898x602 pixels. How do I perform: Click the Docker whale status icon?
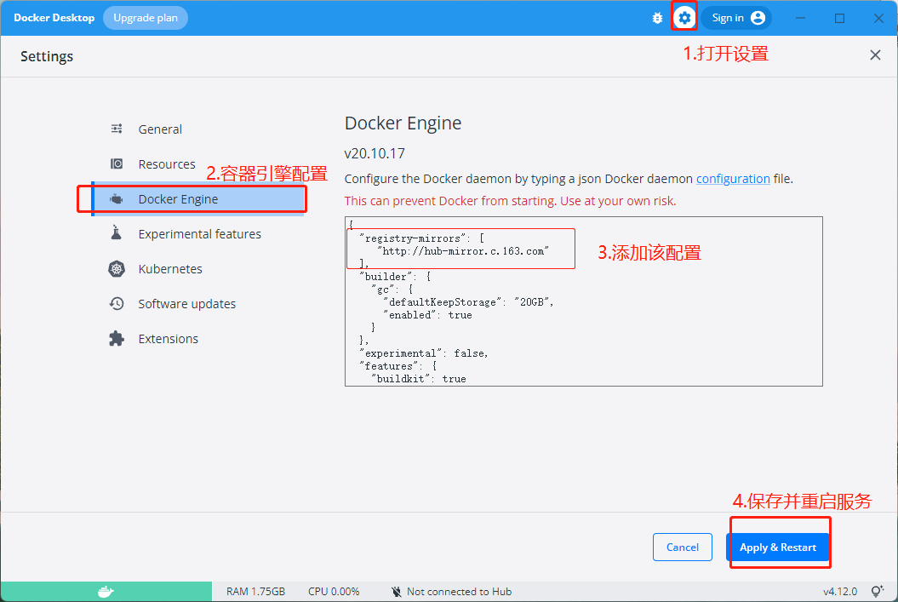(x=106, y=591)
